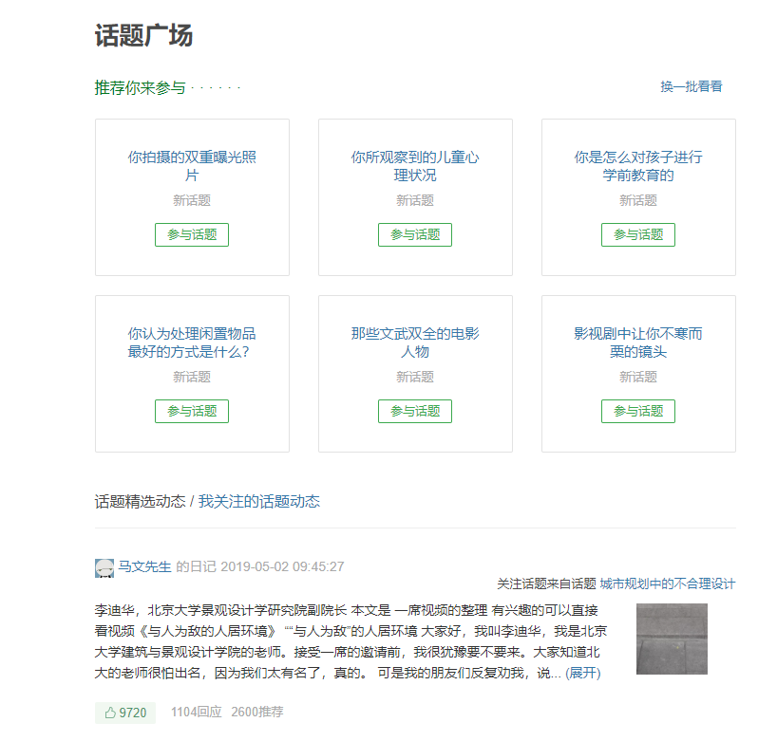Join topic about 双重曝光照片 via 参与话题
The image size is (777, 741).
192,234
